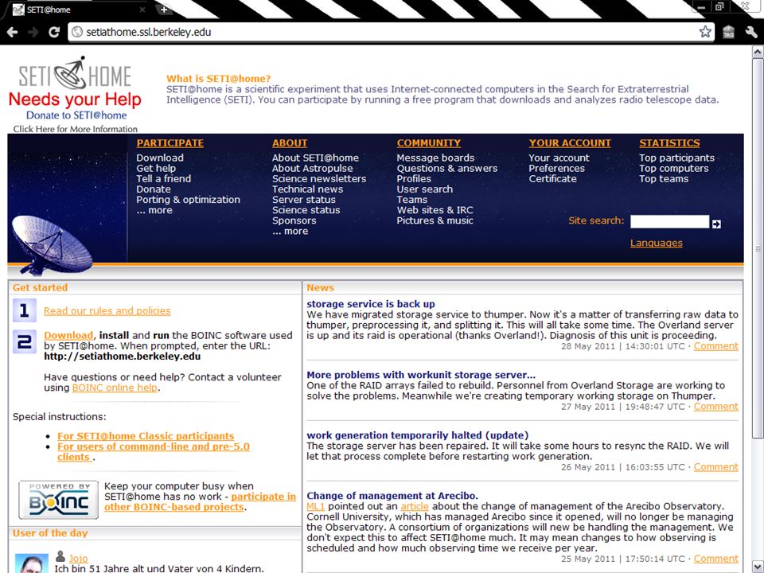The image size is (764, 573).
Task: Click Sponsors link
Action: click(294, 220)
